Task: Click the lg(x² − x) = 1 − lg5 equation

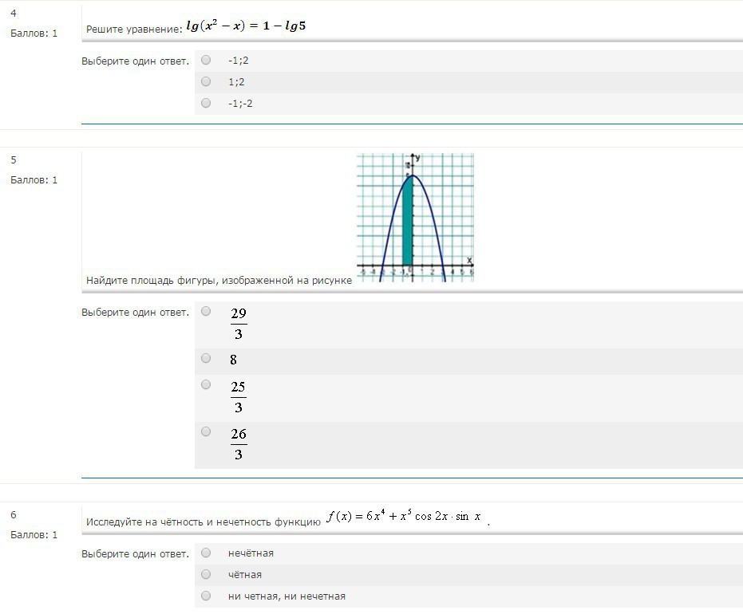Action: click(x=246, y=26)
